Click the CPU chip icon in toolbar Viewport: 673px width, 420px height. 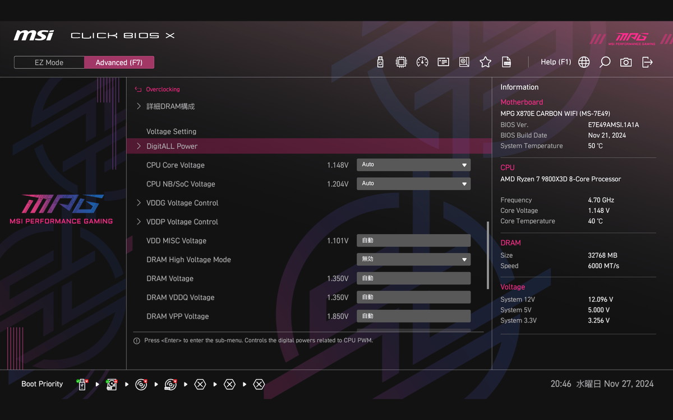[401, 62]
